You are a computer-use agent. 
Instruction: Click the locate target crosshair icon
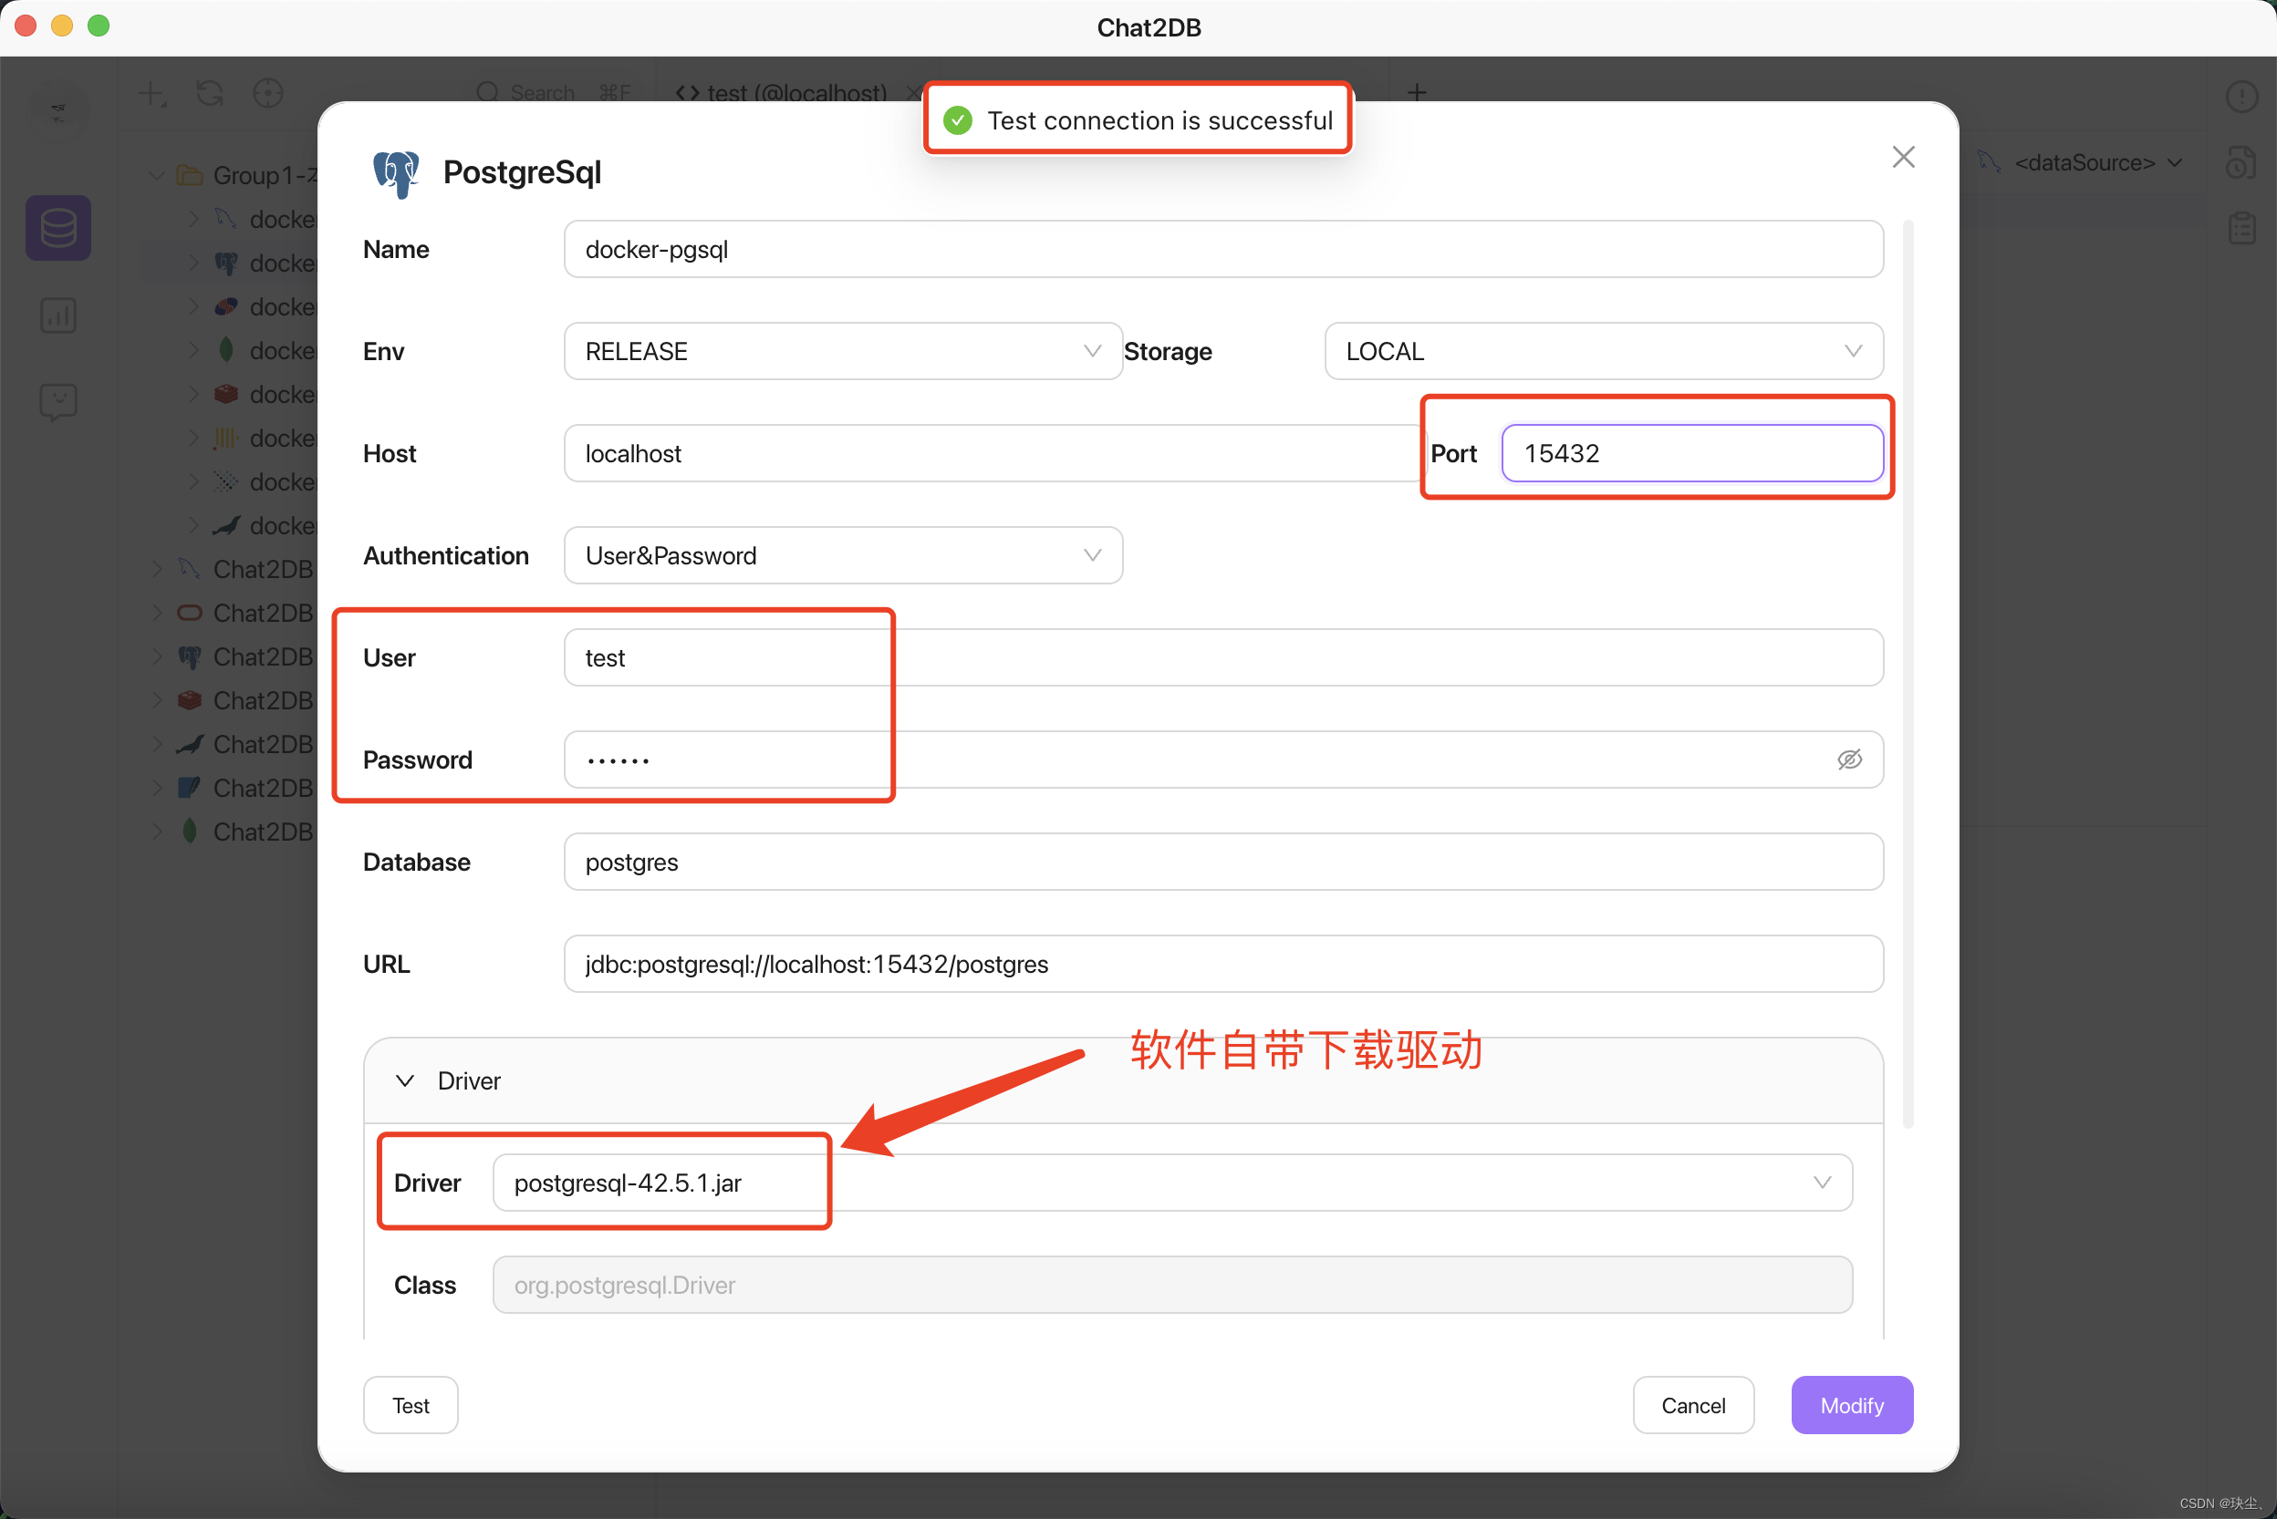(267, 94)
